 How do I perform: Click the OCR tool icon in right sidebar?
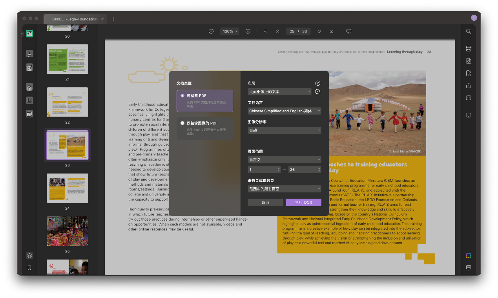tap(468, 49)
